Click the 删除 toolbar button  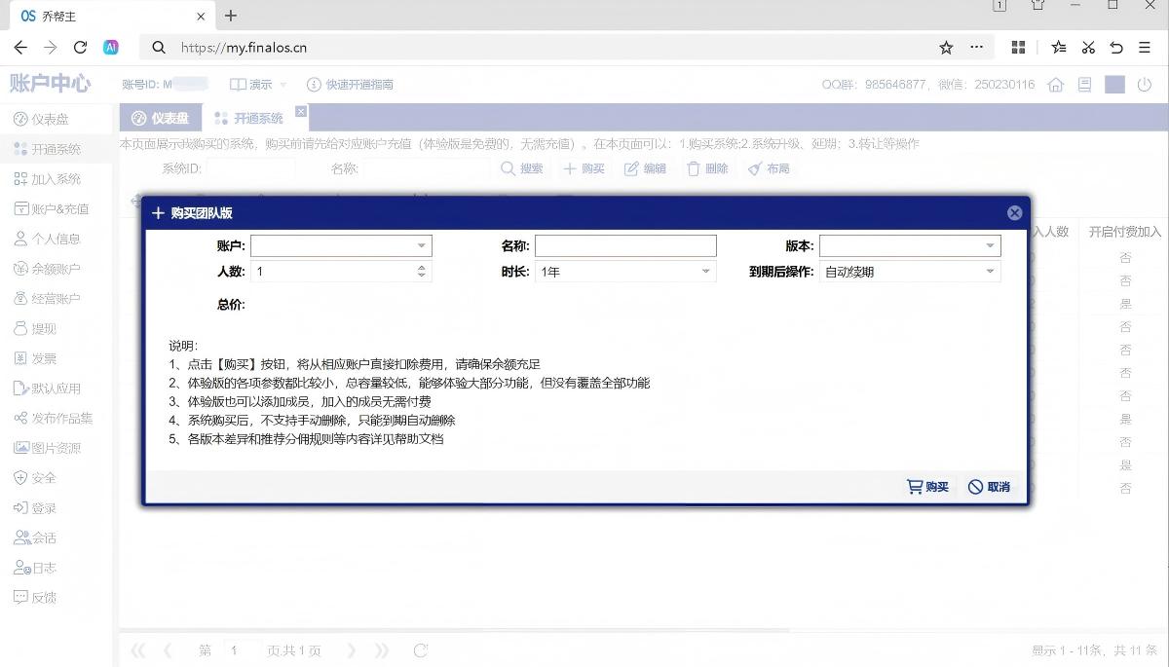point(707,168)
